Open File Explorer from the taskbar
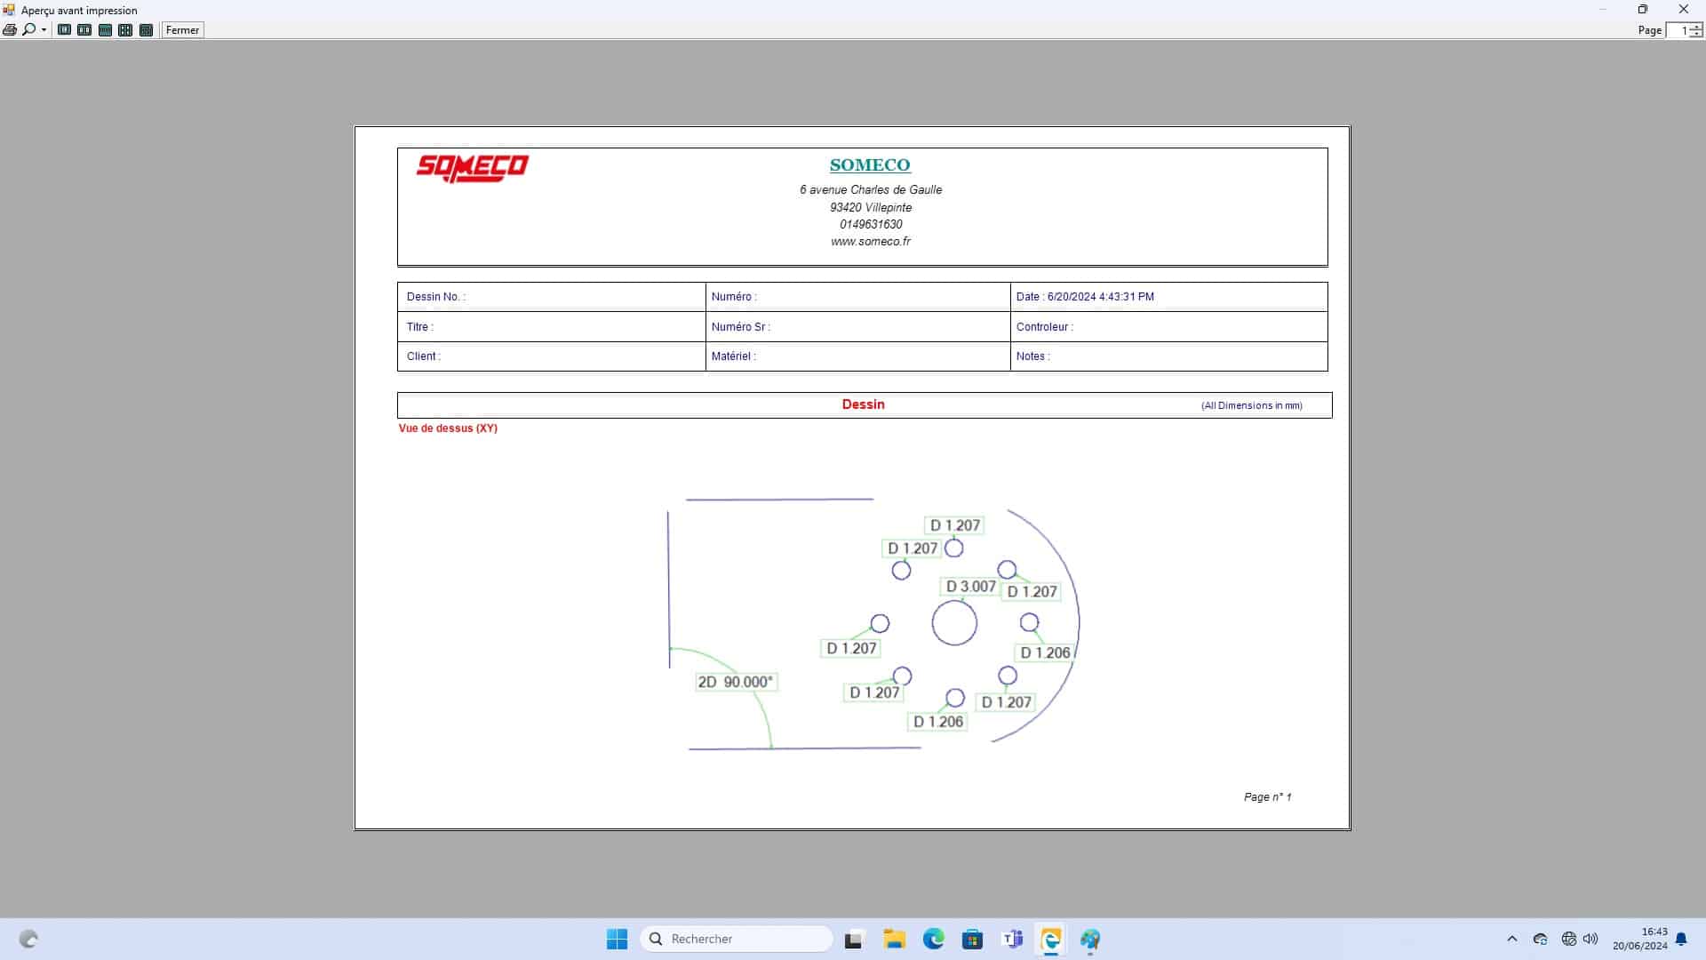Image resolution: width=1706 pixels, height=960 pixels. pos(894,939)
